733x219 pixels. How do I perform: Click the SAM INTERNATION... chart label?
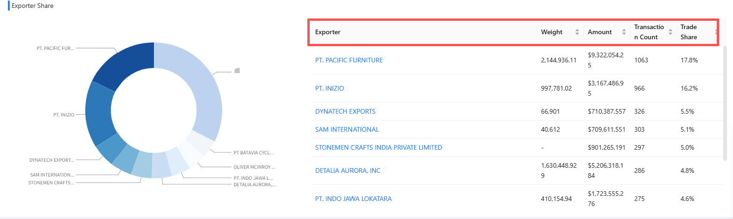(52, 175)
